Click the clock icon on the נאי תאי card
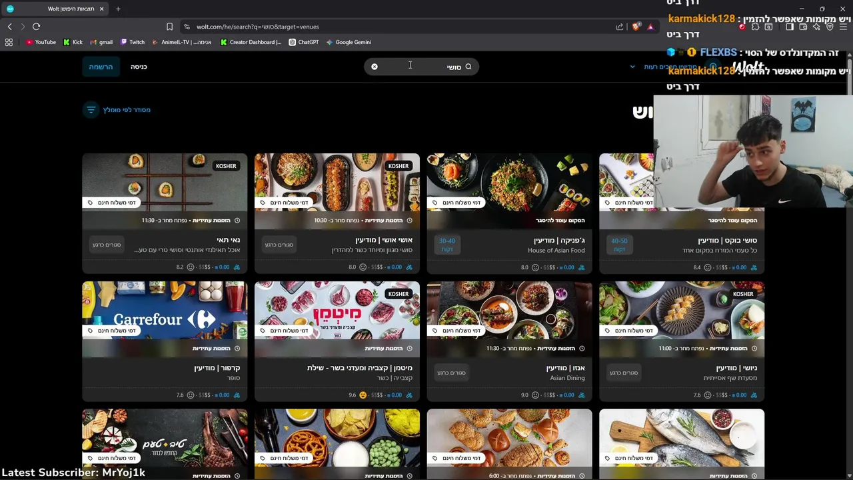 tap(237, 220)
